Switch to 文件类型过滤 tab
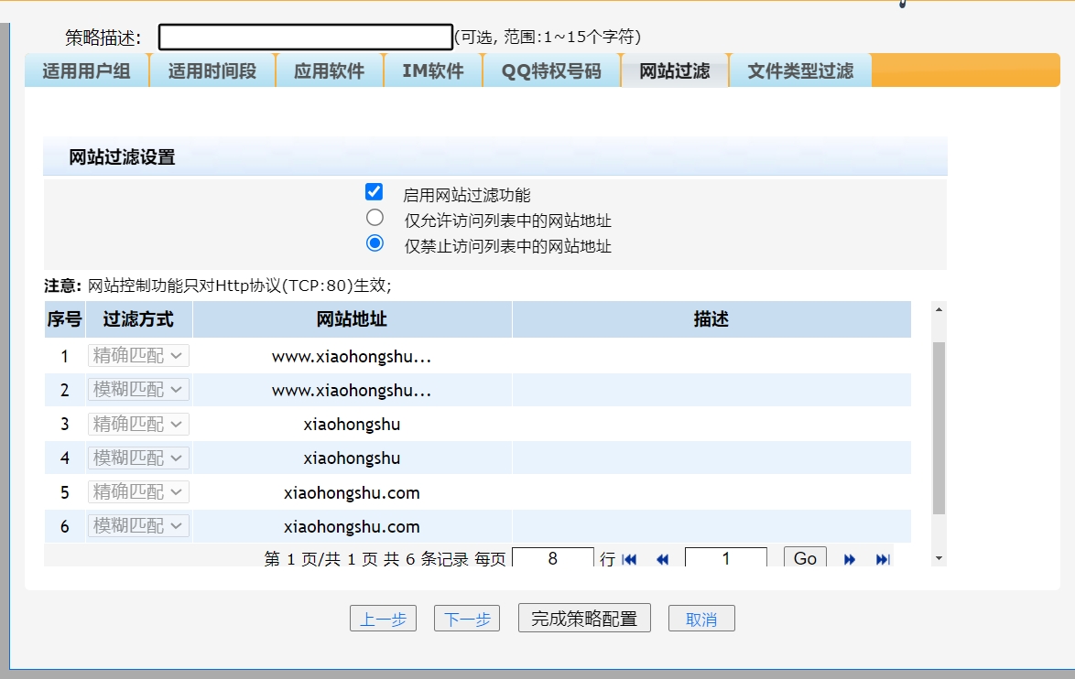 (x=800, y=70)
